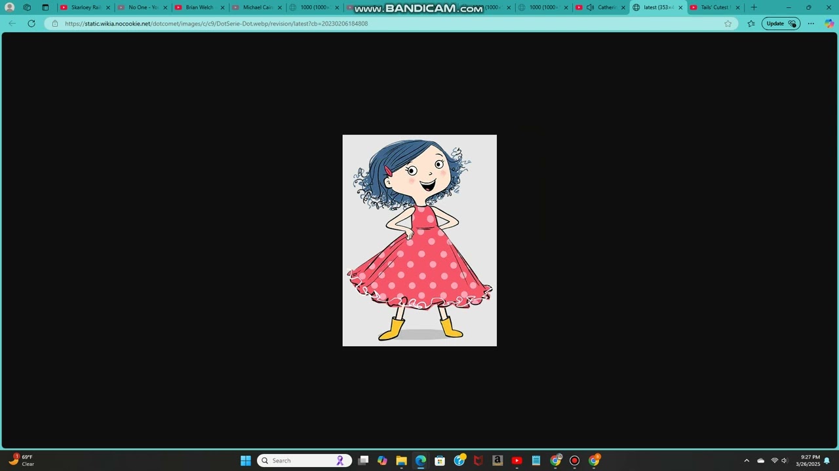Open the Windows Start menu
This screenshot has width=839, height=471.
[x=246, y=461]
